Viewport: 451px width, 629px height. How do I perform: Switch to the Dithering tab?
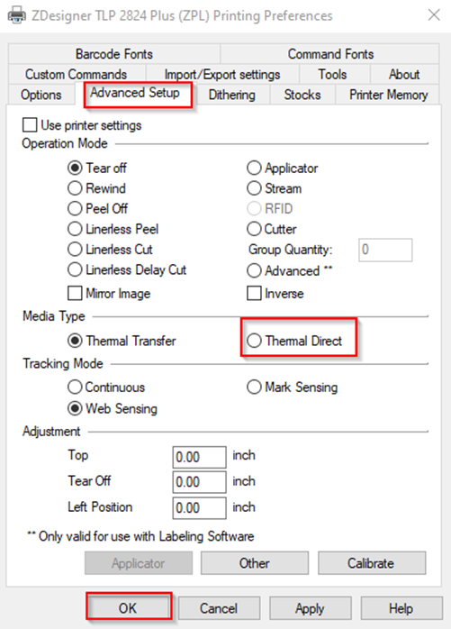coord(231,95)
